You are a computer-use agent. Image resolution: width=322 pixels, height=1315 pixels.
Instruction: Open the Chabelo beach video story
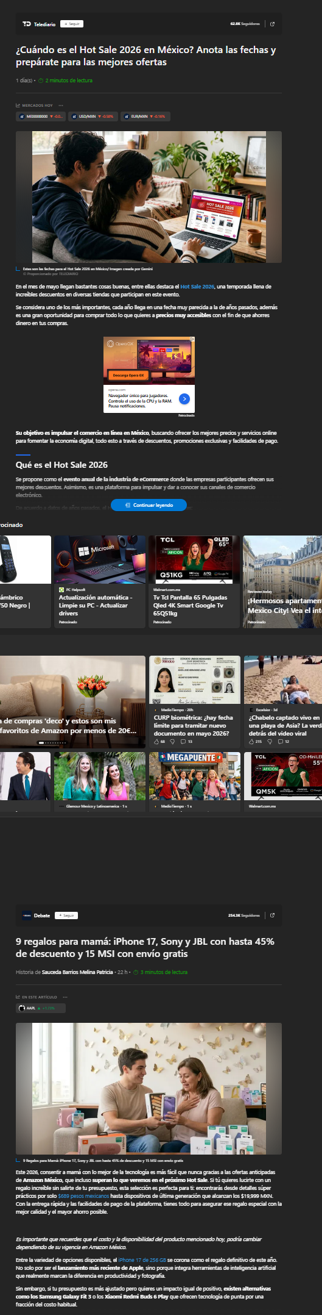tap(282, 701)
